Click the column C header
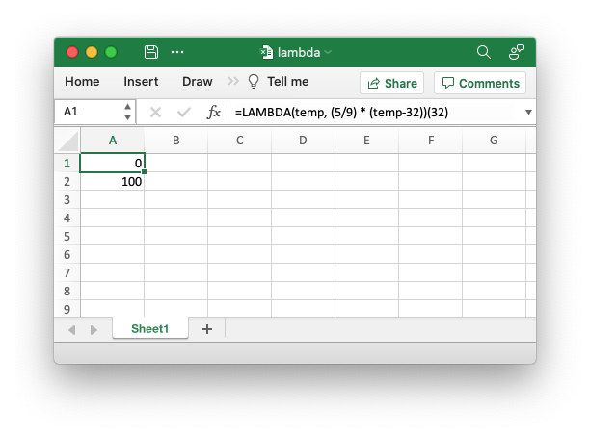The image size is (590, 435). coord(239,141)
